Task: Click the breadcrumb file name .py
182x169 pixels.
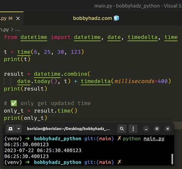Action: [4, 30]
